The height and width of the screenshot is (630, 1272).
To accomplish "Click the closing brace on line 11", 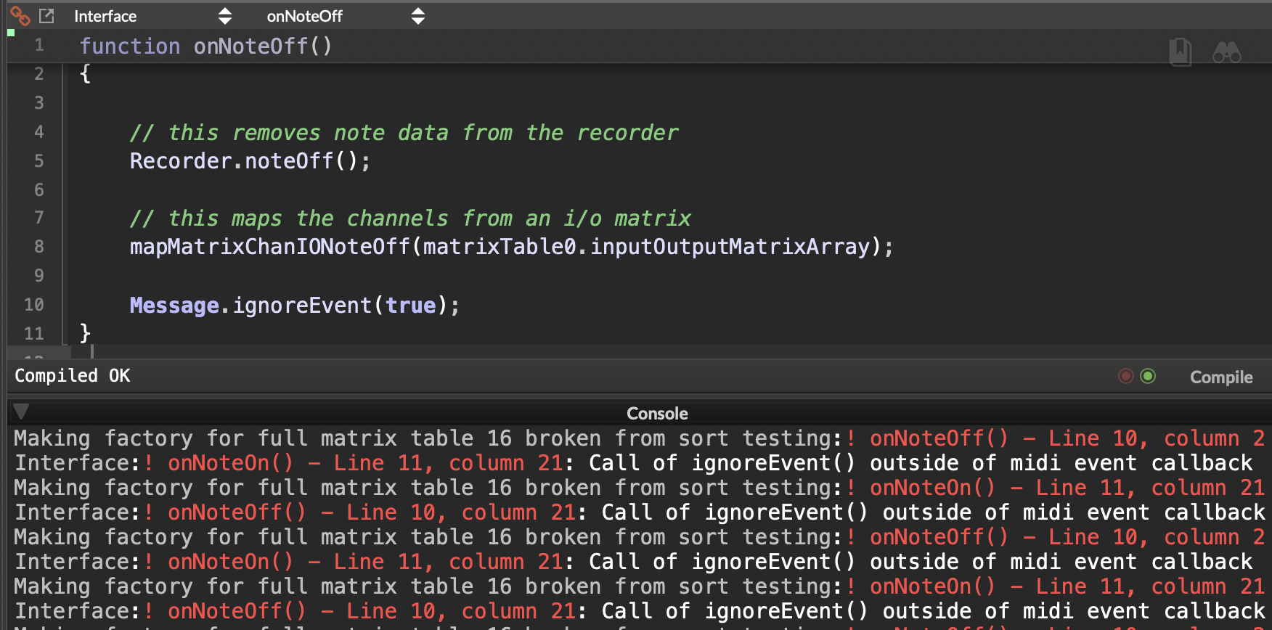I will [85, 333].
